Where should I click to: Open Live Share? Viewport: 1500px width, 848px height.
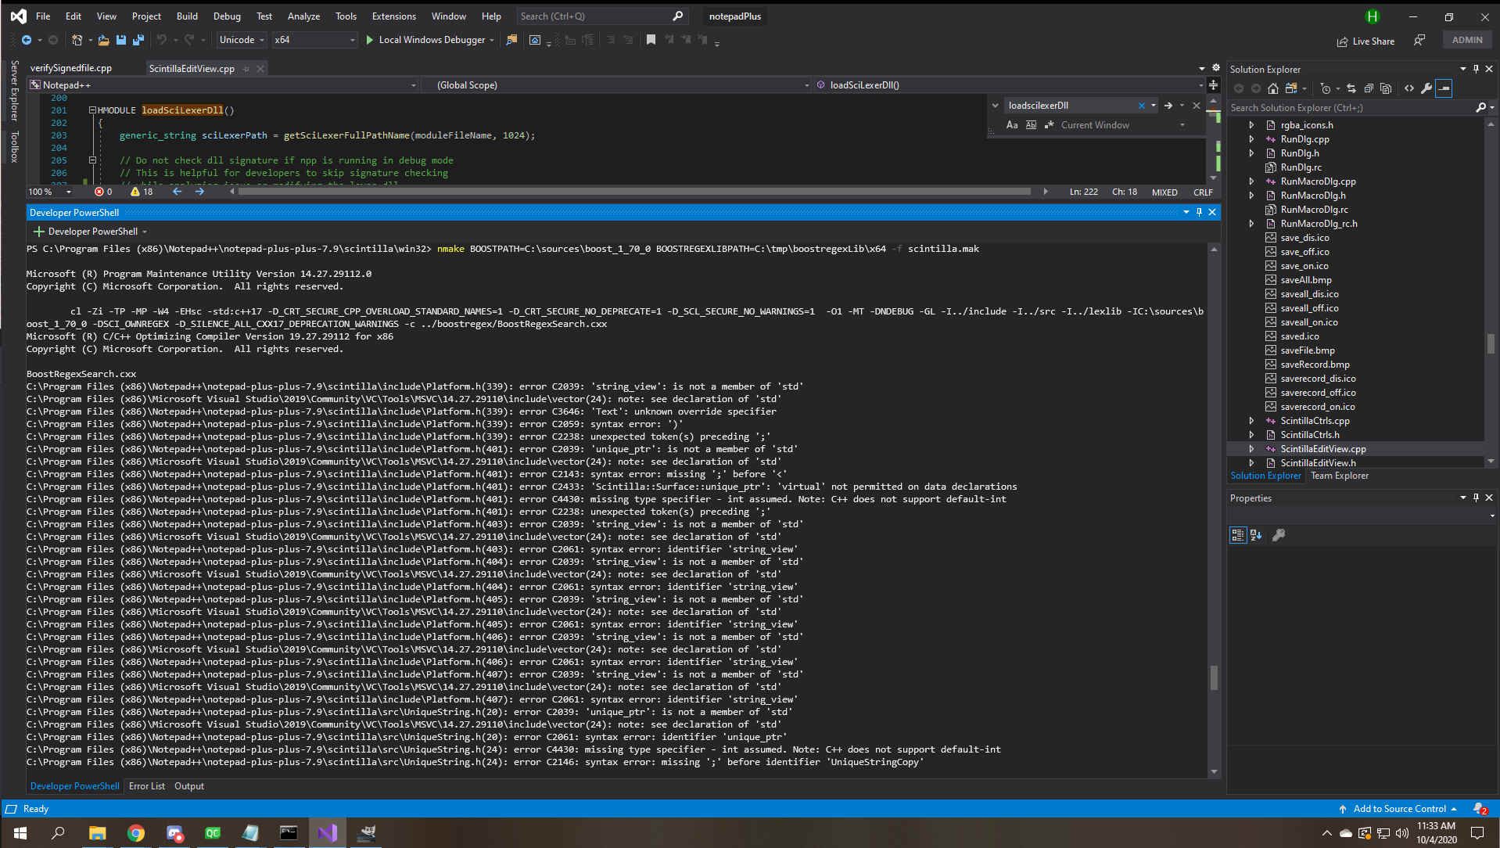pyautogui.click(x=1365, y=41)
